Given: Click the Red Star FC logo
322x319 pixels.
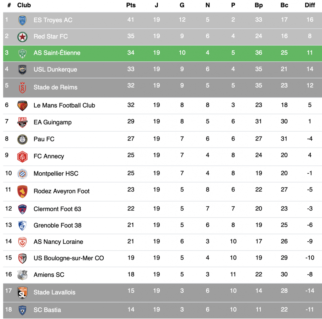Looking at the screenshot, I should (22, 37).
